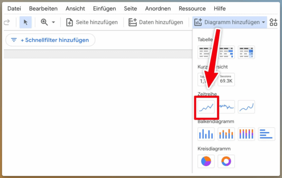Open the Anordnen menu
Screen dimensions: 282x178
pos(158,8)
